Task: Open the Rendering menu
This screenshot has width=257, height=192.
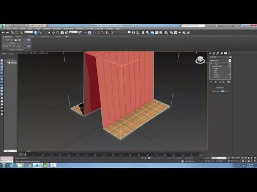Action: (80, 29)
